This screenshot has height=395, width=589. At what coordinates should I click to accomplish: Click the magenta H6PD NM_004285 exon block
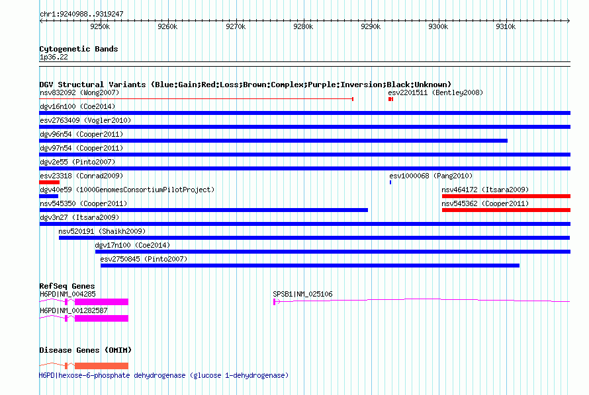click(x=101, y=302)
